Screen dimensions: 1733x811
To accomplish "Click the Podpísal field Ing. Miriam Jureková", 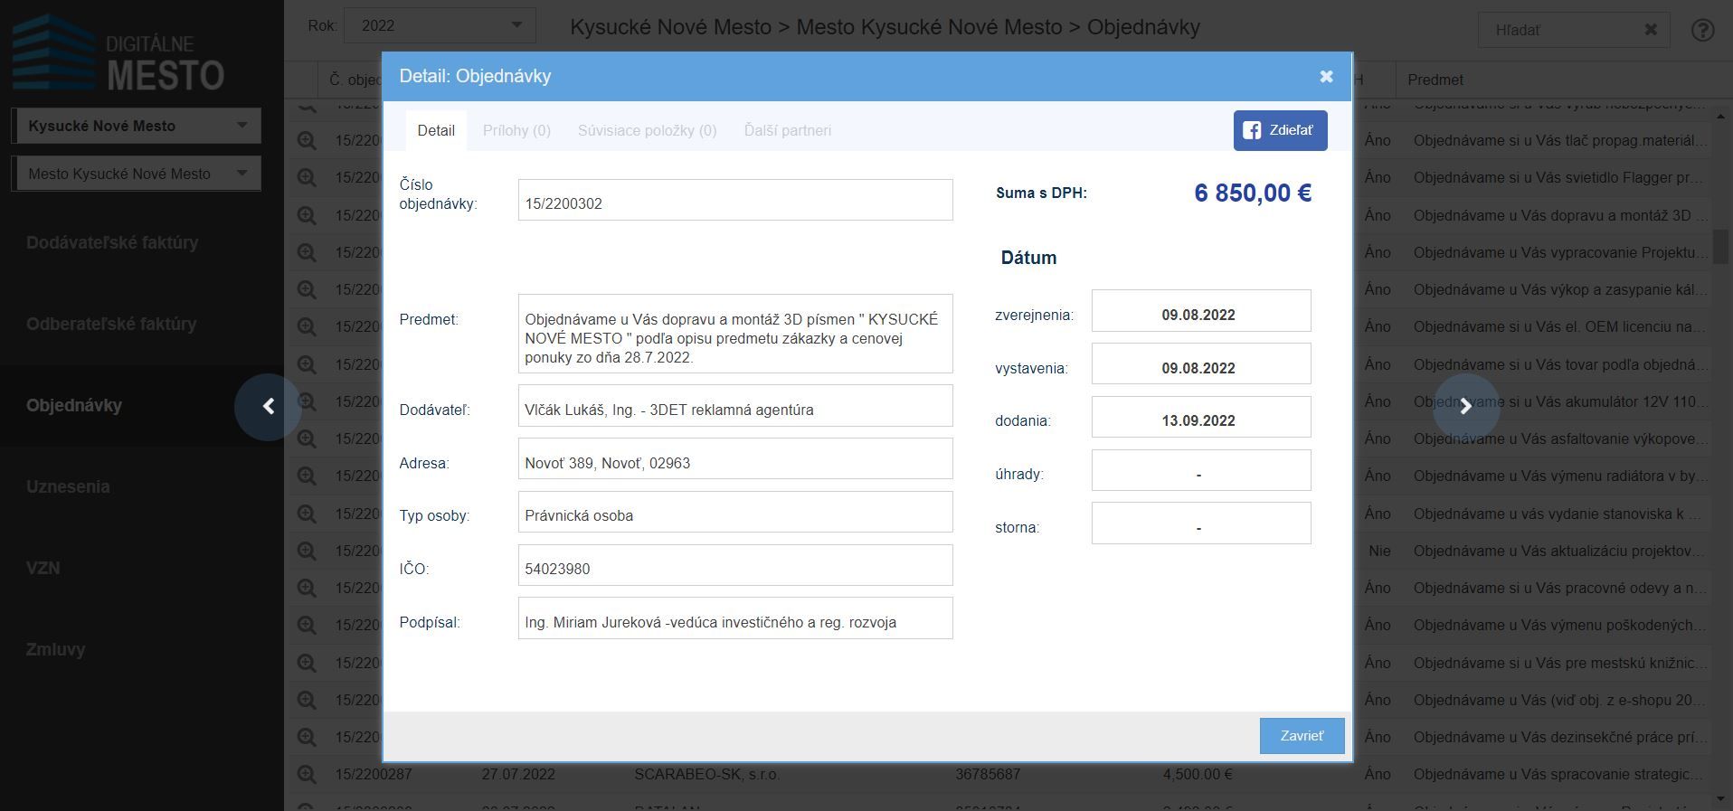I will click(x=735, y=618).
